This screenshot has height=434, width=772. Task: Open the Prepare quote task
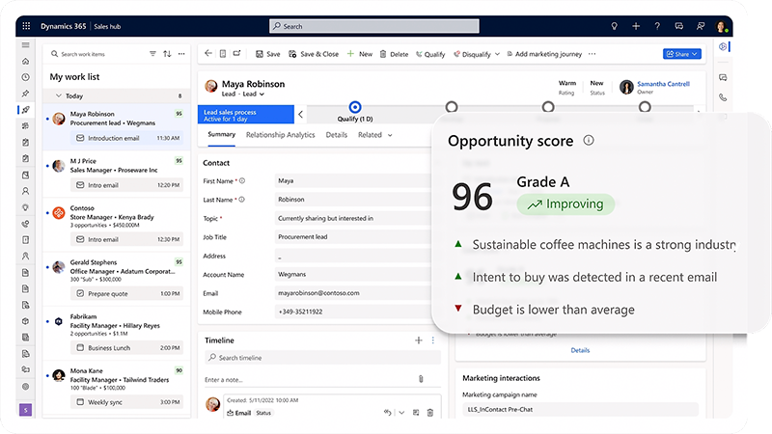click(126, 294)
